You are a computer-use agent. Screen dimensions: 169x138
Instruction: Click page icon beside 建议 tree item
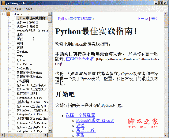pyautogui.click(x=14, y=35)
